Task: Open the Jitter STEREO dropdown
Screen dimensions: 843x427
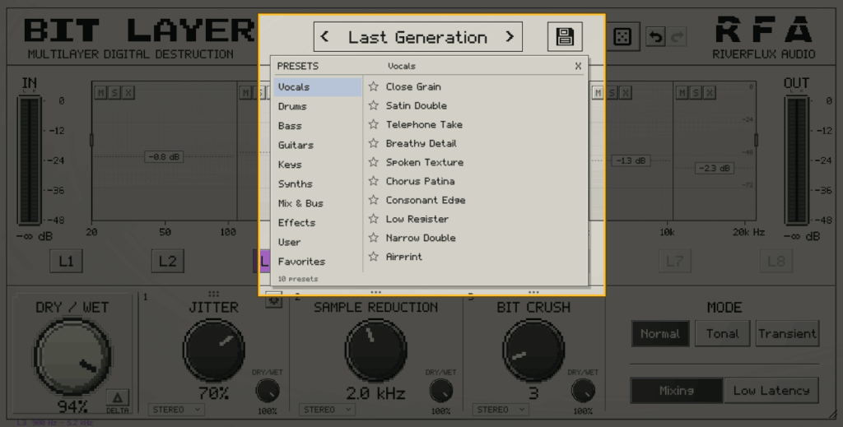Action: click(176, 410)
